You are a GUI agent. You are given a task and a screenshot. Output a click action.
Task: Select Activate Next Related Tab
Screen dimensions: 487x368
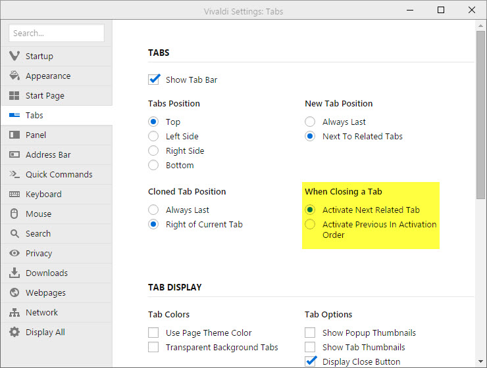[310, 210]
